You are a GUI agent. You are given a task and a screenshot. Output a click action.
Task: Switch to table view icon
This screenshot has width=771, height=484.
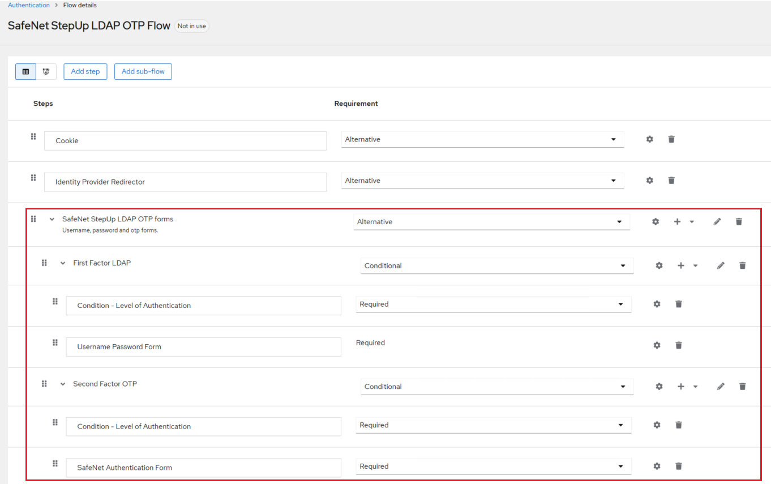25,72
